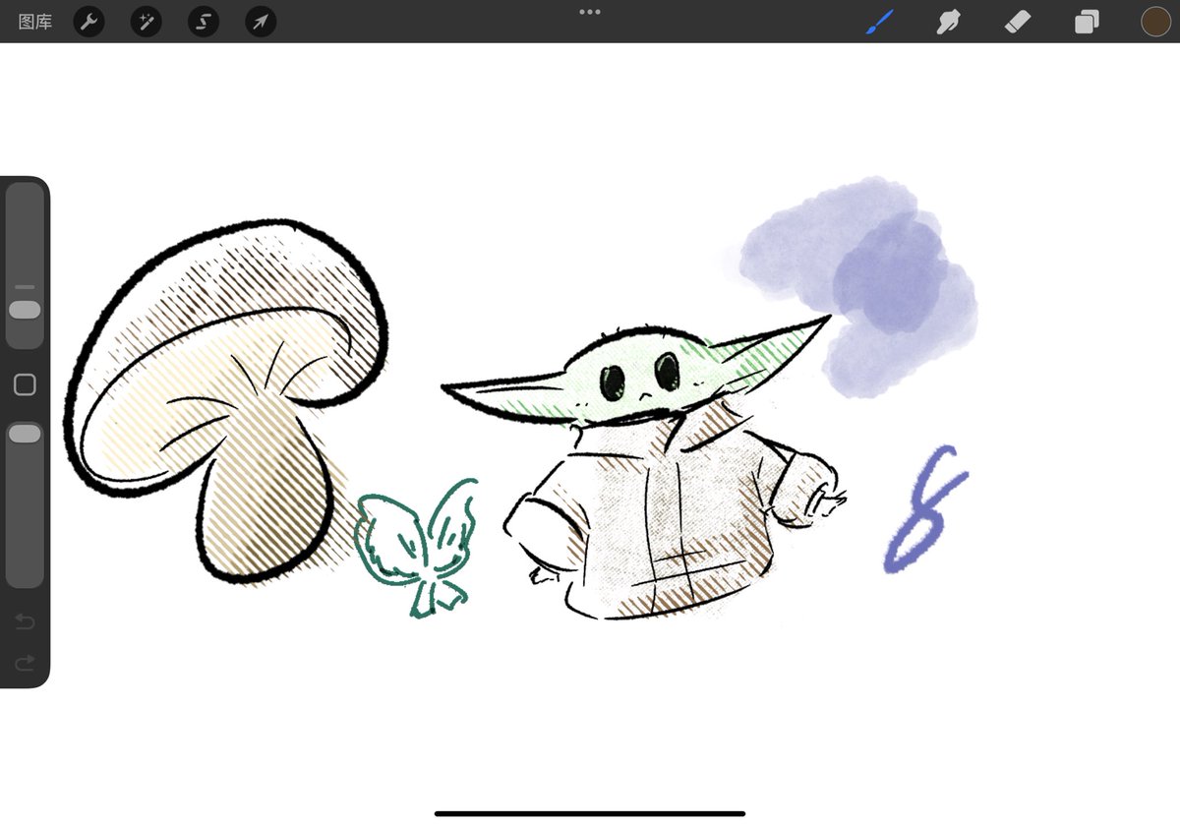Redo the undone stroke

(25, 663)
